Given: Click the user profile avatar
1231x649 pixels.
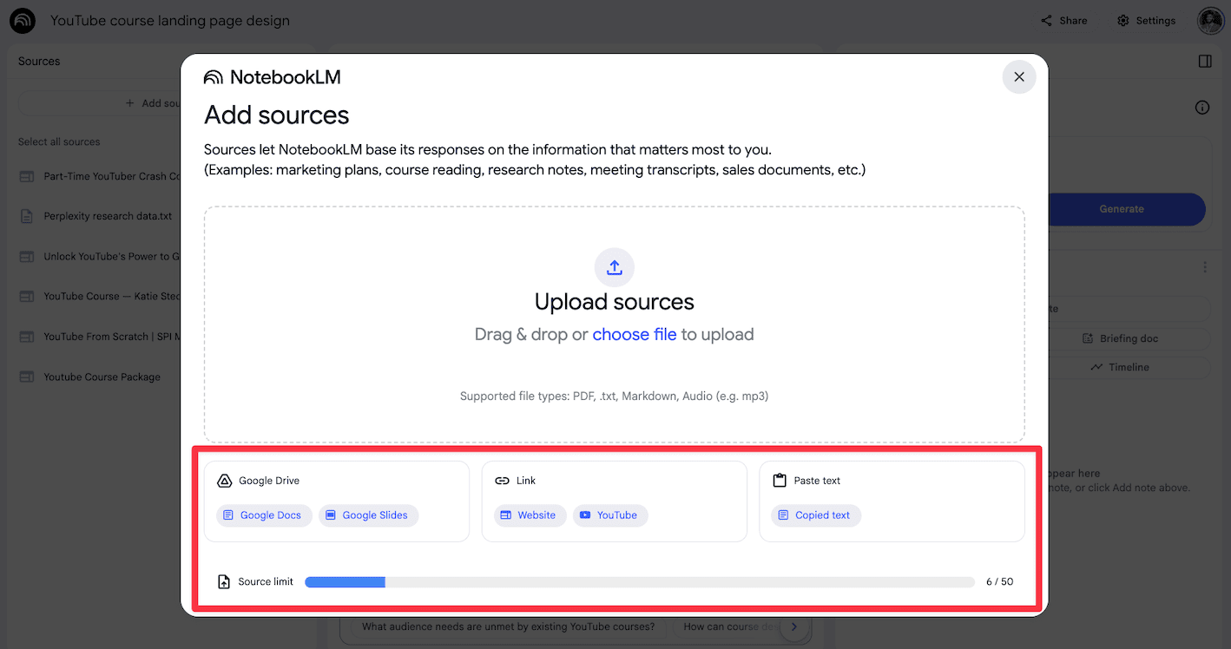Looking at the screenshot, I should (1210, 20).
